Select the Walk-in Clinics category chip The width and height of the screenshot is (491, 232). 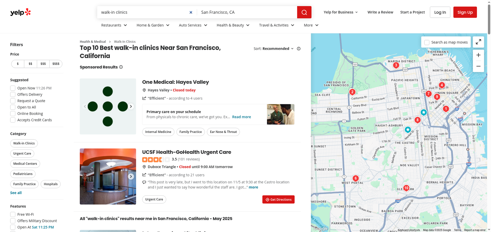(24, 143)
